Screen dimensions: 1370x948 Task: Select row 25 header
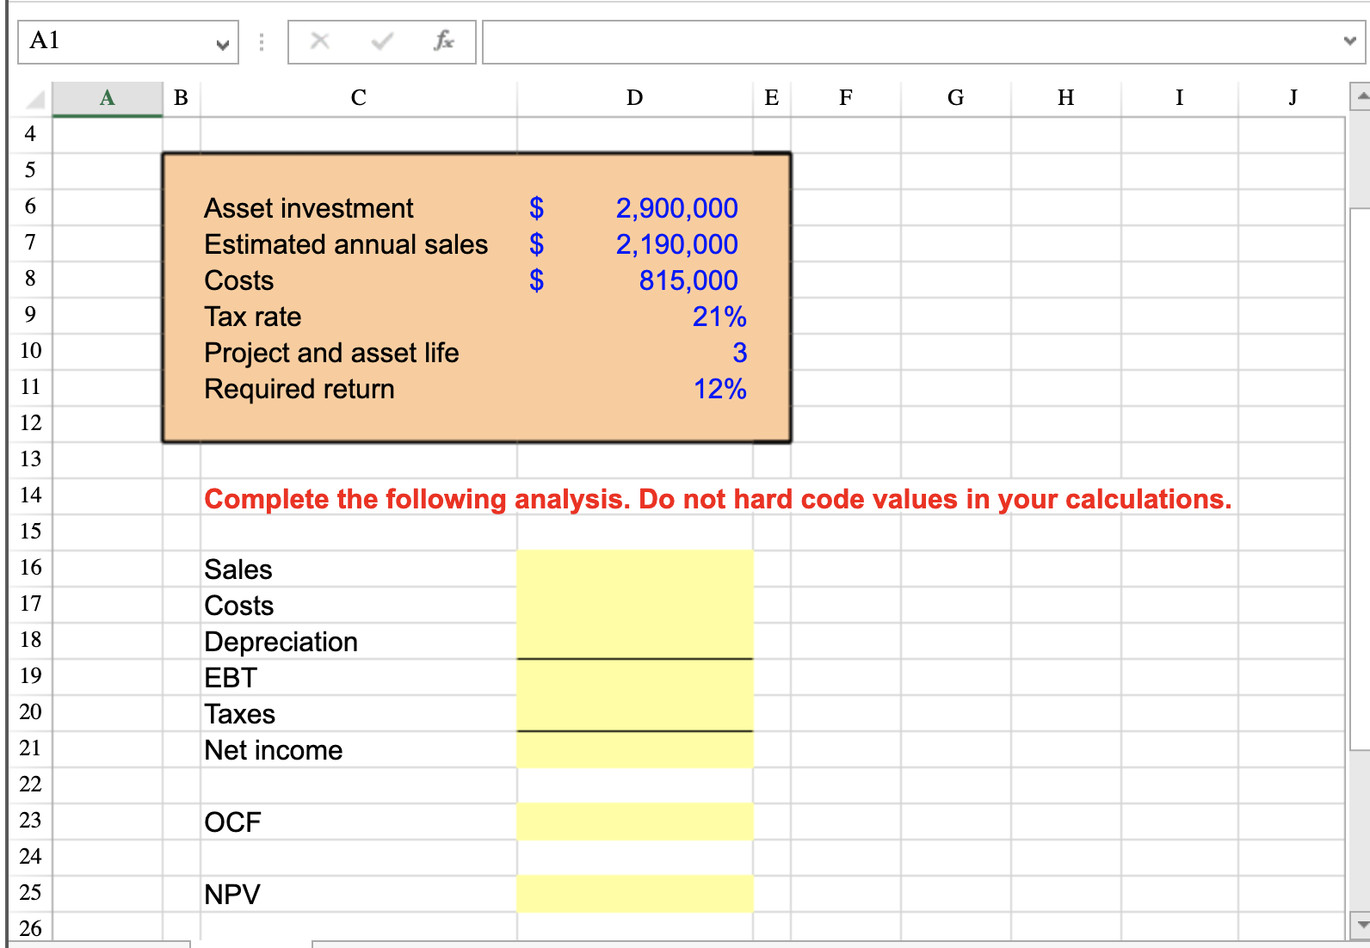(30, 893)
